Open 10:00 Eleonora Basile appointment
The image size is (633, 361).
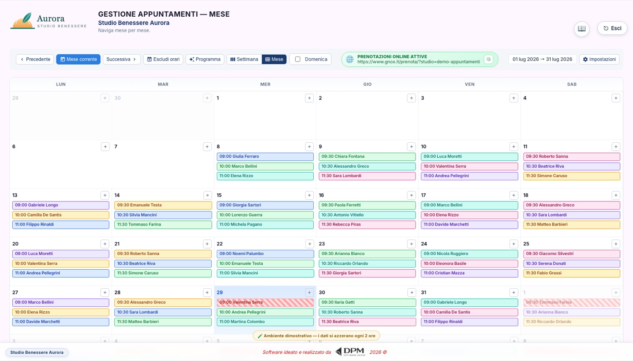pos(469,263)
